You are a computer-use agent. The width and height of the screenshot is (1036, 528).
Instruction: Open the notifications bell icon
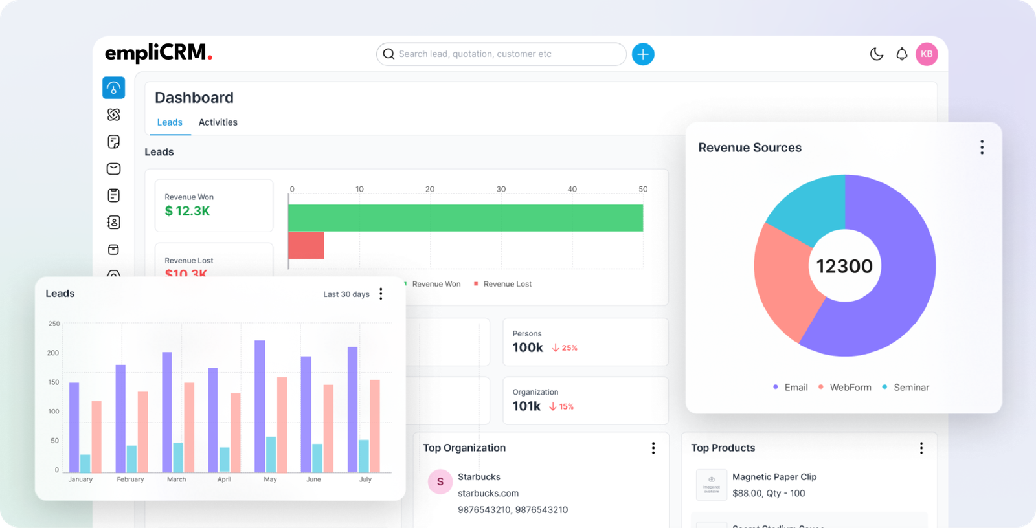[x=901, y=54]
